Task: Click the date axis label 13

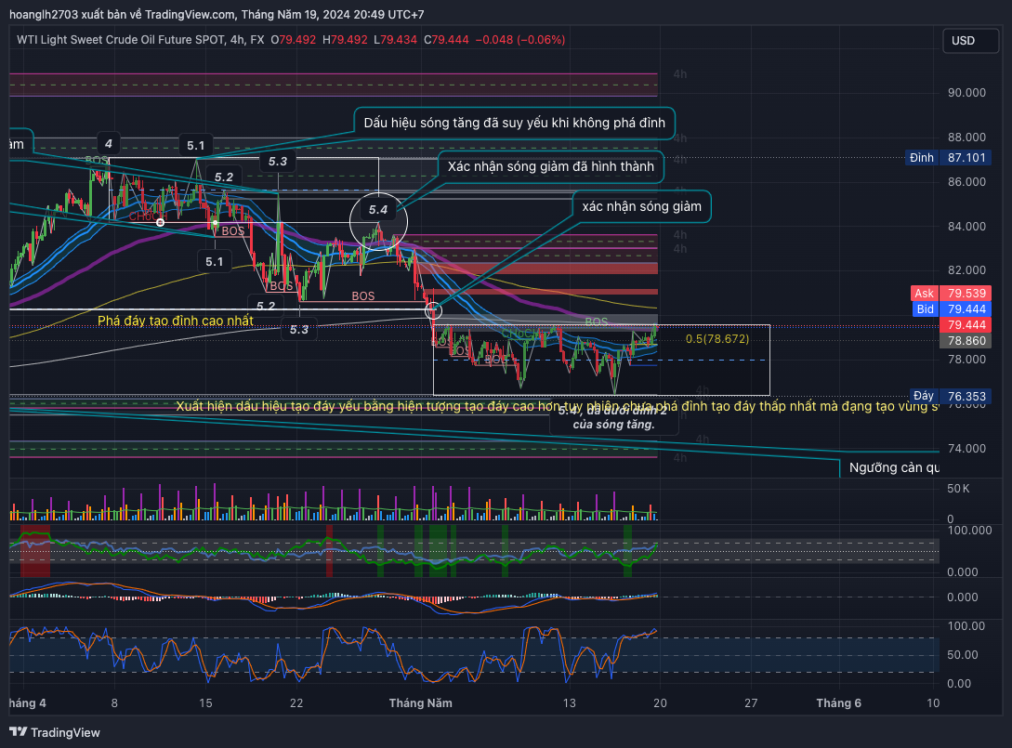Action: (569, 703)
